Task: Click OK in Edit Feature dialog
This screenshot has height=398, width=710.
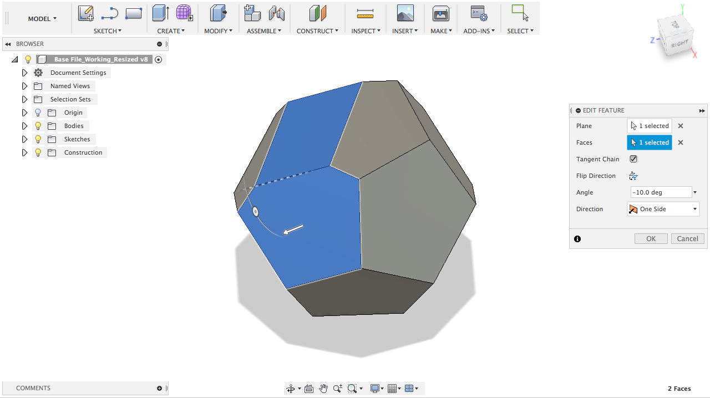Action: [x=651, y=239]
